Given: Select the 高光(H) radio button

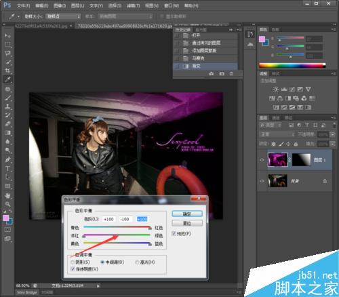Looking at the screenshot, I should (x=137, y=262).
